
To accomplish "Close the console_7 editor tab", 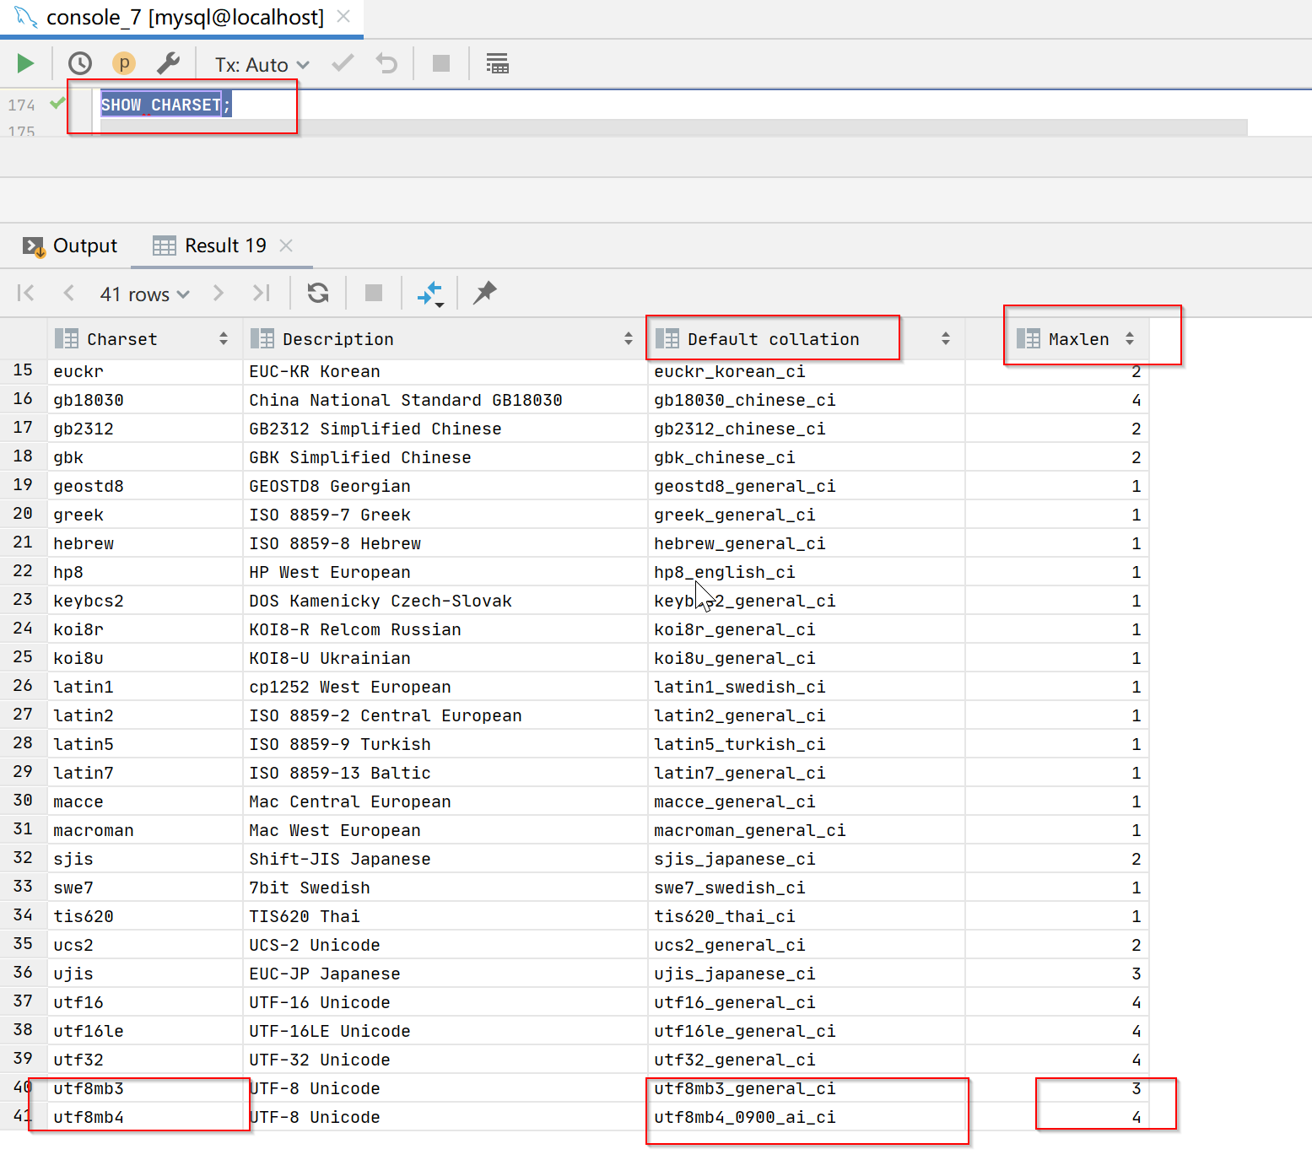I will pos(343,16).
